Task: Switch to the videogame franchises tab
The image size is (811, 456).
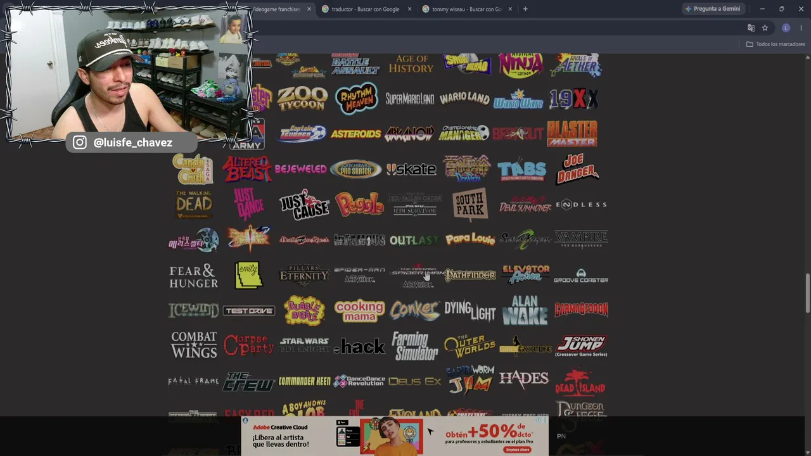Action: (x=276, y=9)
